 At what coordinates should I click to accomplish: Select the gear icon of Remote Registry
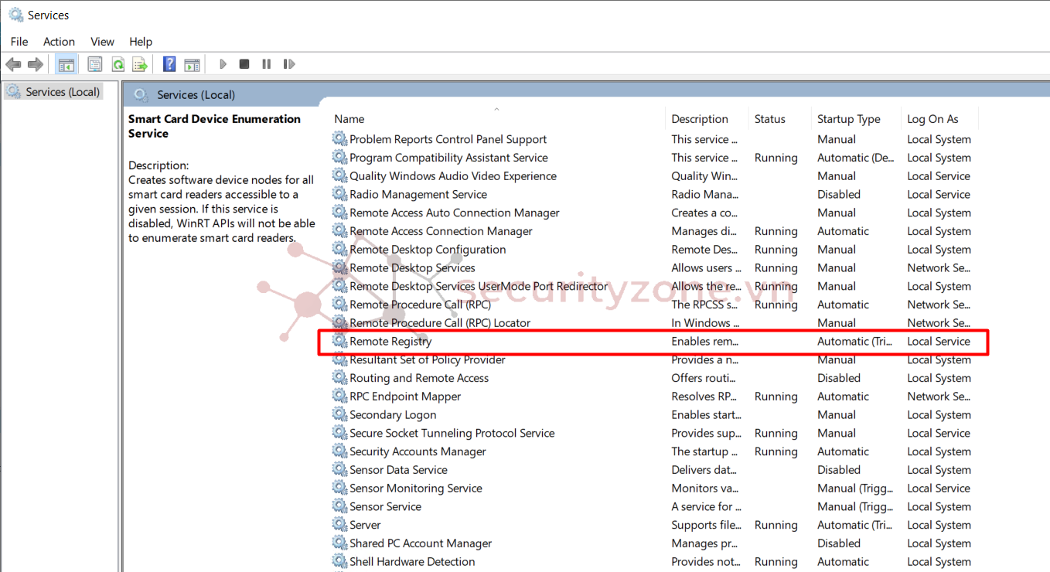[339, 341]
